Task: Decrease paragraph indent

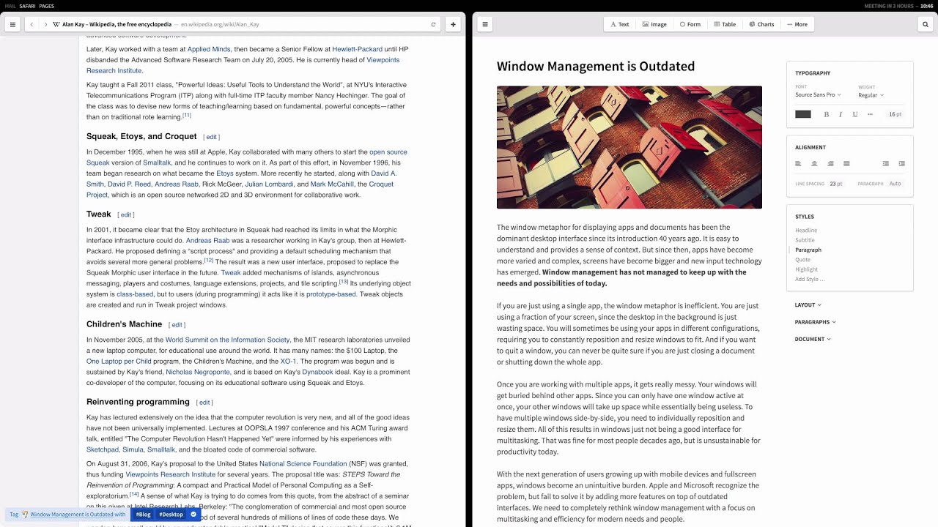Action: (x=885, y=164)
